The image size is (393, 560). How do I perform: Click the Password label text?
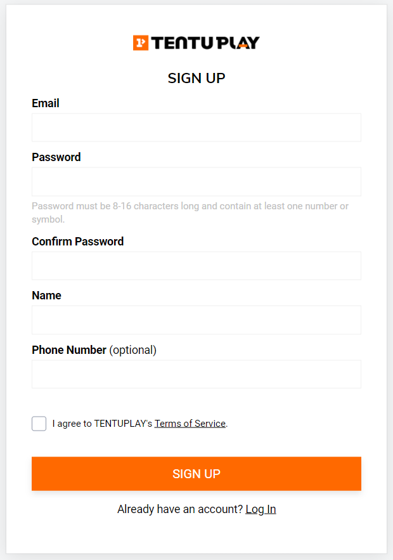(56, 157)
